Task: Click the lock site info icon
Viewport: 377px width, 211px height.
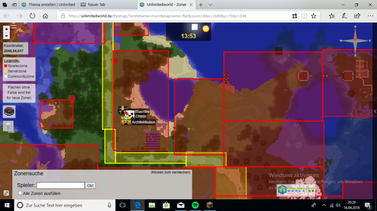Action: pyautogui.click(x=63, y=16)
